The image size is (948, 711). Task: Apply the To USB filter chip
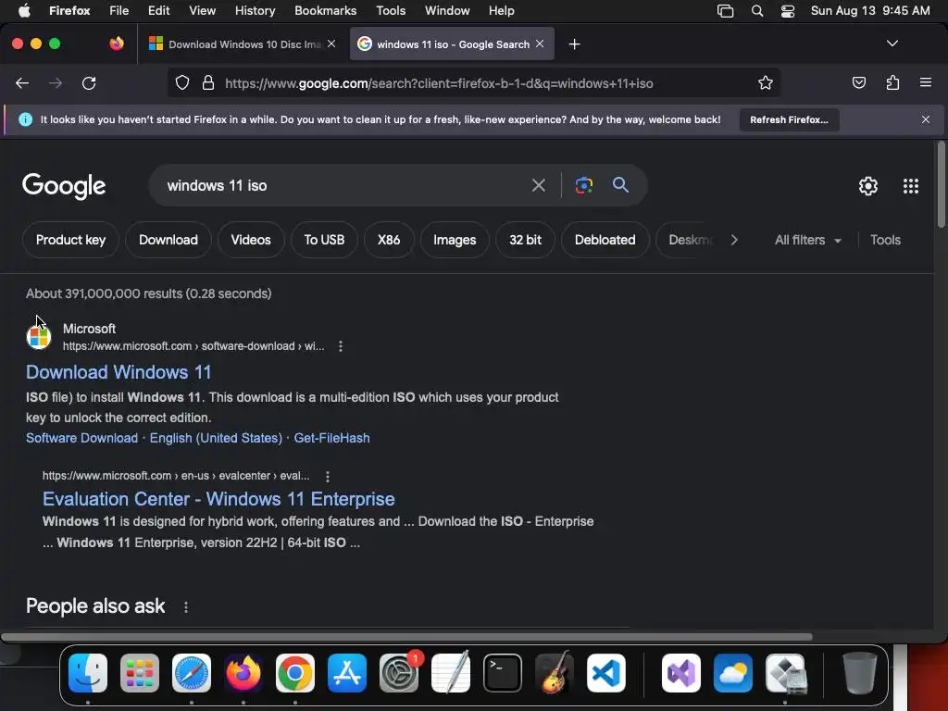coord(324,240)
